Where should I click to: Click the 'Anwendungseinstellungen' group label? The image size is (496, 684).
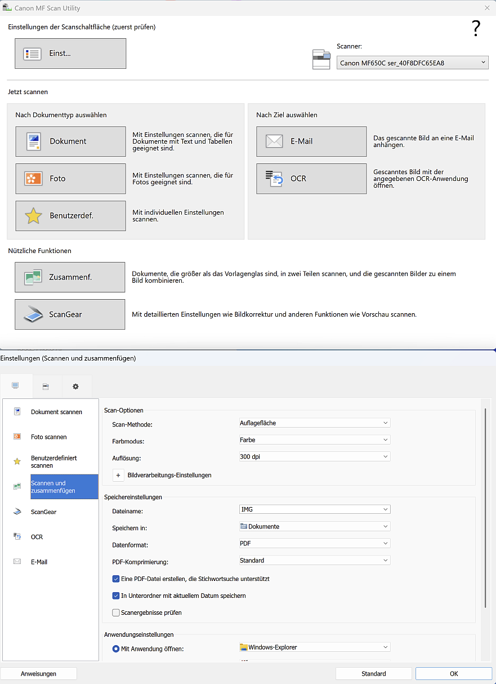click(138, 634)
